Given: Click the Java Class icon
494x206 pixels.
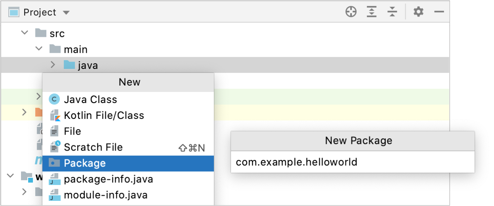Looking at the screenshot, I should click(x=54, y=99).
